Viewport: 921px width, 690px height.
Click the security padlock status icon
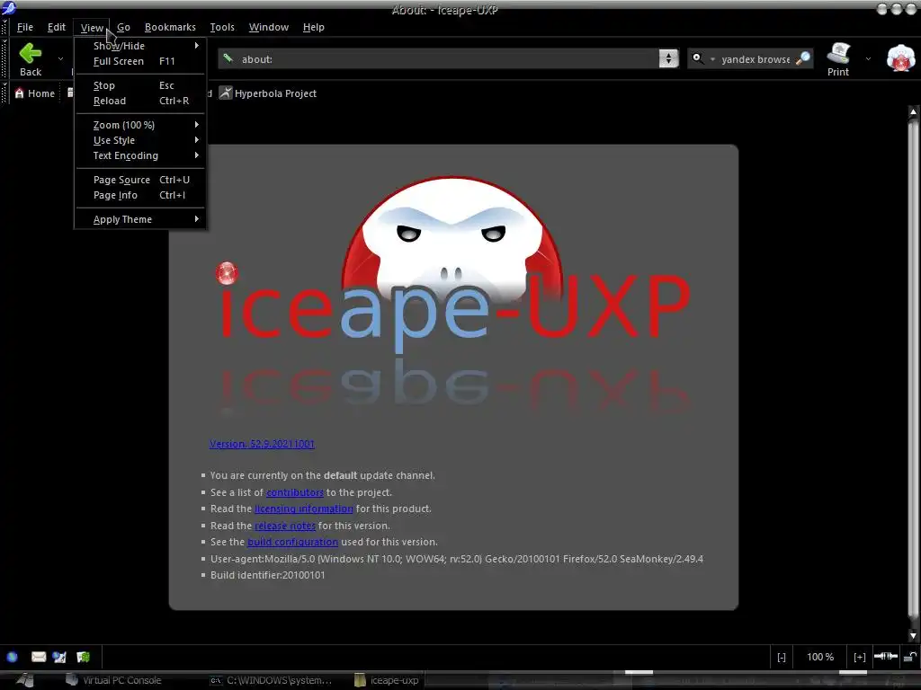[x=910, y=657]
